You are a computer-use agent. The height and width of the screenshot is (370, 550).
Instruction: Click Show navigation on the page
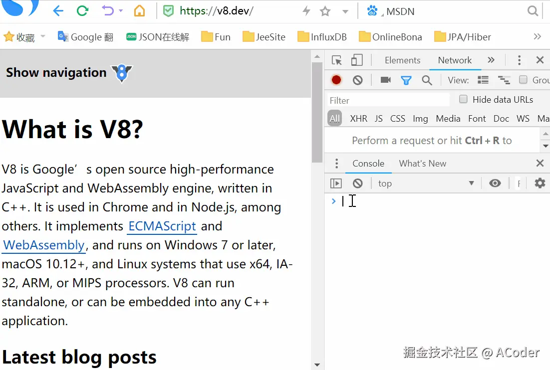click(x=56, y=72)
